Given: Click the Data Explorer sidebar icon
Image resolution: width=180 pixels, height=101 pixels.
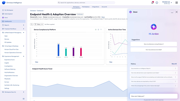Looking at the screenshot, I should [x=3, y=14].
